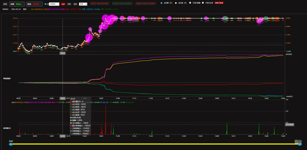Image resolution: width=307 pixels, height=150 pixels.
Task: Select the 成交额(万) radio button
Action: (x=162, y=3)
